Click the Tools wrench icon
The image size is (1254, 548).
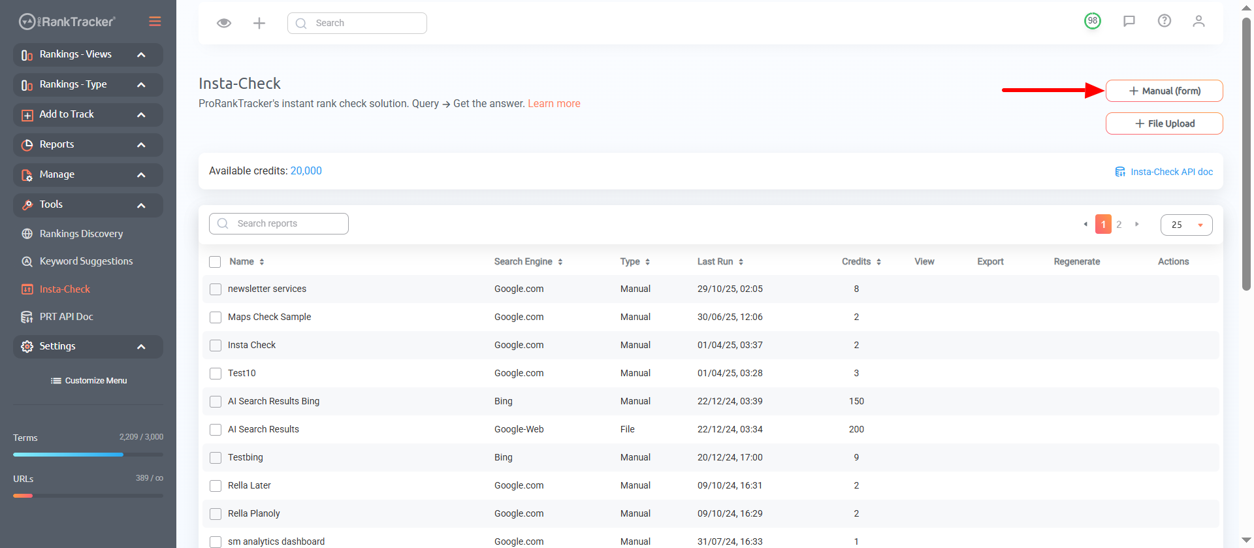pos(27,205)
